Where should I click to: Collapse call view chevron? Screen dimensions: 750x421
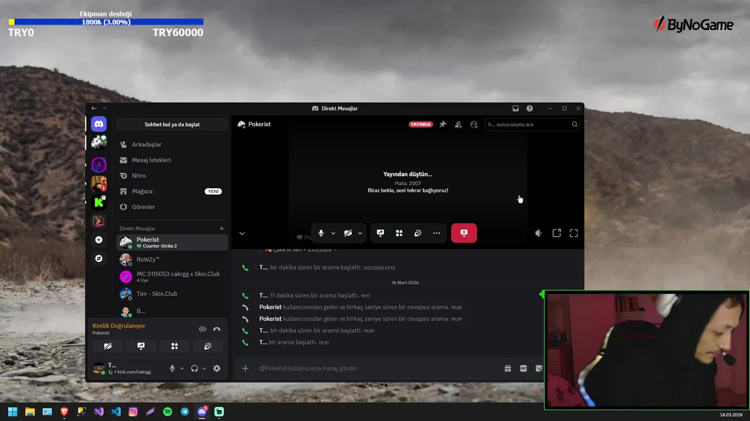point(242,233)
